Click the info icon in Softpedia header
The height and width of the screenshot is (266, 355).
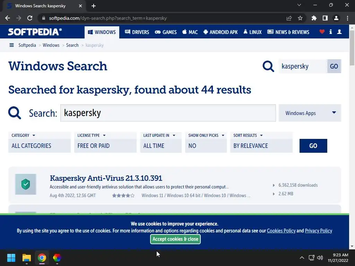[x=330, y=32]
